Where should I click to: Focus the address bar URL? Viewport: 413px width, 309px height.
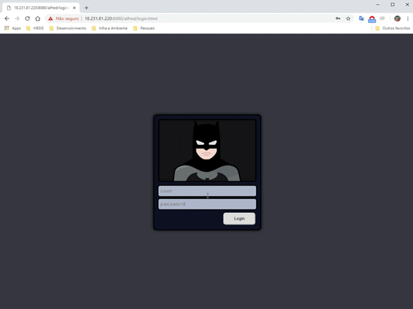click(121, 19)
